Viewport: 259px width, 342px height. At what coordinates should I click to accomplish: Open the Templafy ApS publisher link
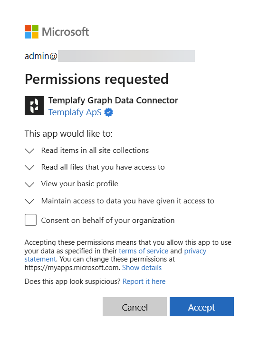[x=75, y=112]
